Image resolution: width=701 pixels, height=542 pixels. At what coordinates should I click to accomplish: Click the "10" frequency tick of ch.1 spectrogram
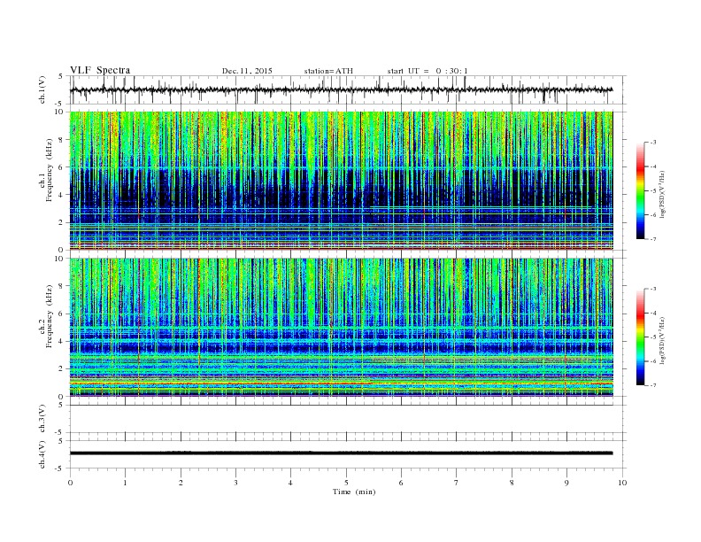pyautogui.click(x=59, y=112)
